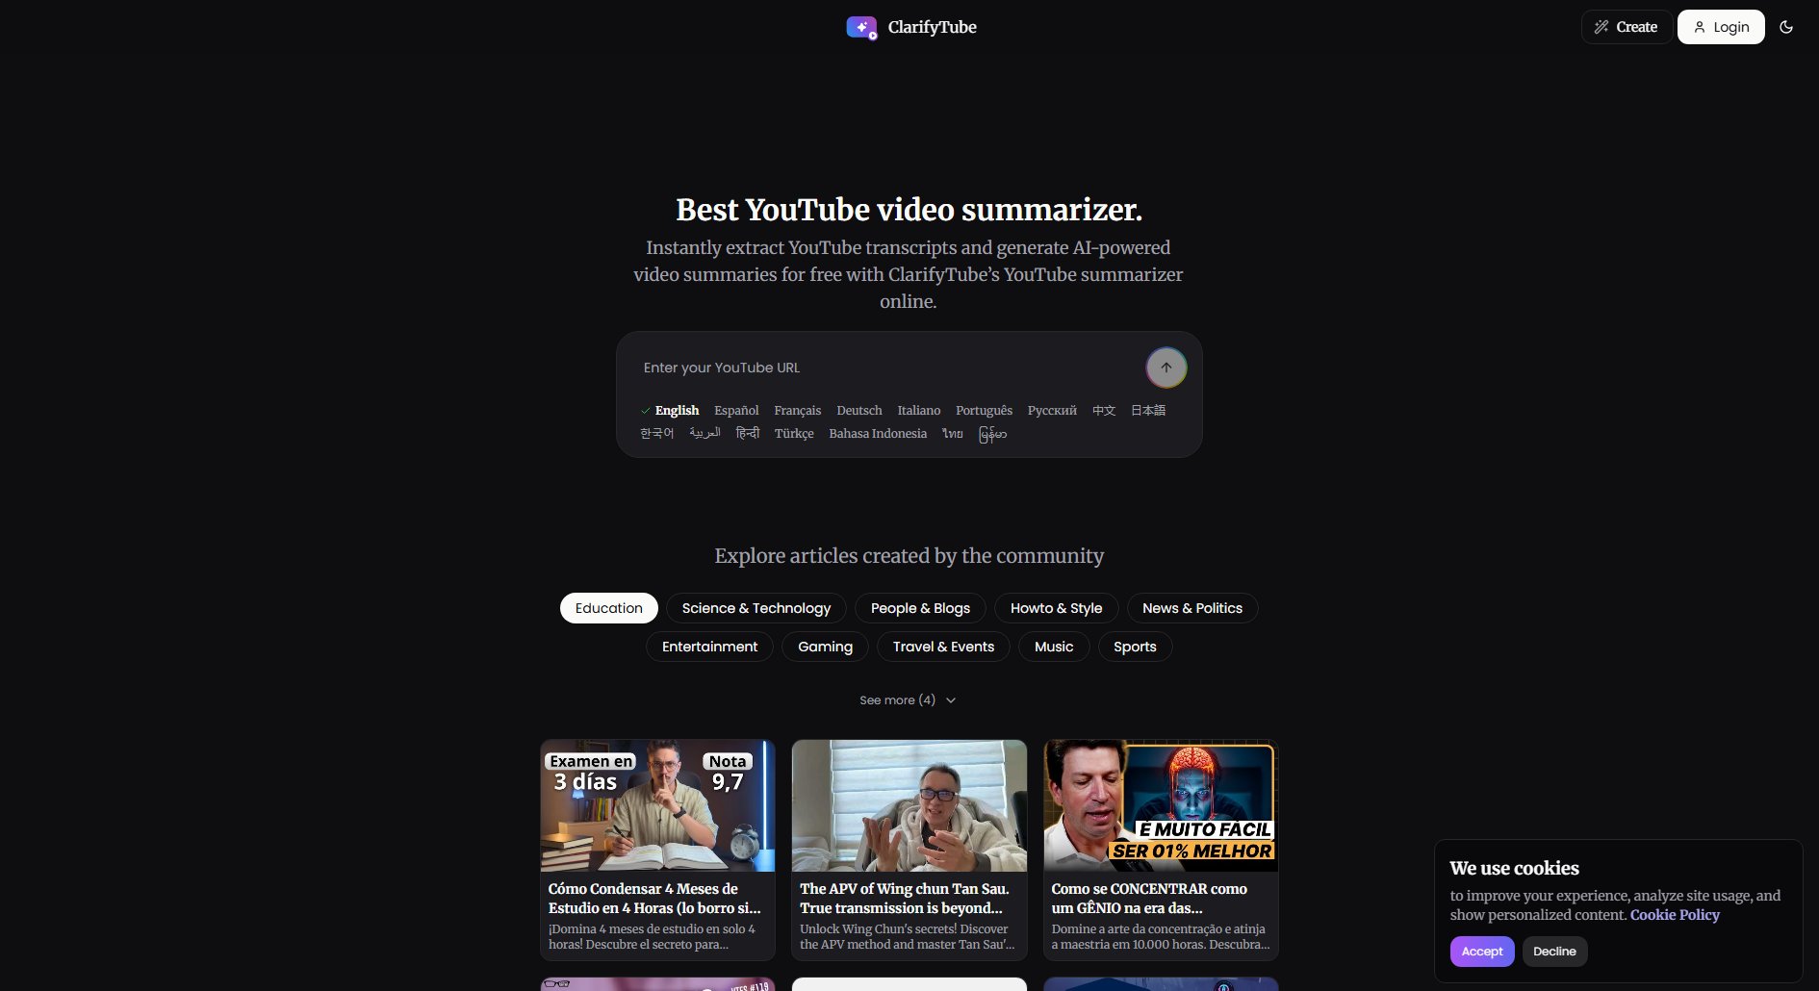
Task: Click the Create button
Action: tap(1627, 26)
